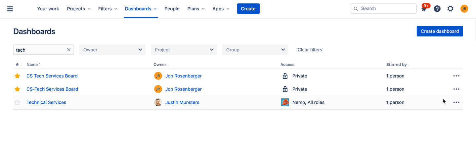Screen dimensions: 476x152
Task: Expand the Project filter dropdown
Action: pyautogui.click(x=184, y=50)
